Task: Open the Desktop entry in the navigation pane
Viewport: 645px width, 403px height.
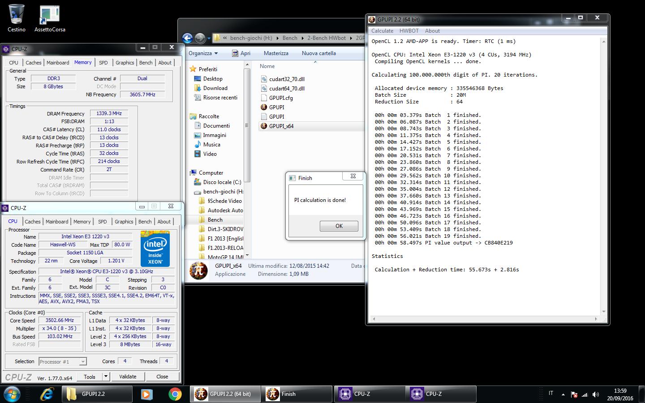Action: coord(213,78)
